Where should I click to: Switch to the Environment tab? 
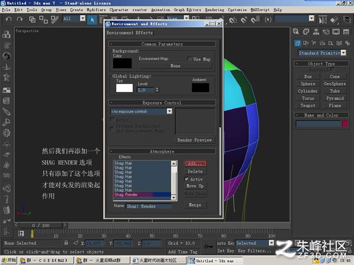click(120, 32)
